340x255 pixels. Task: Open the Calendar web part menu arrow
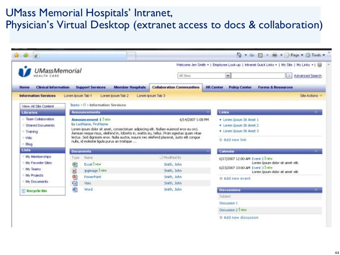(x=316, y=151)
